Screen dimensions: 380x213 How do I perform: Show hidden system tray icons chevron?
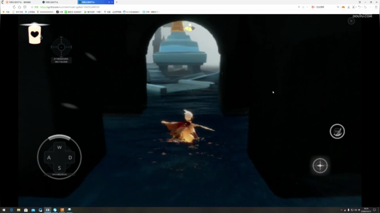point(341,210)
